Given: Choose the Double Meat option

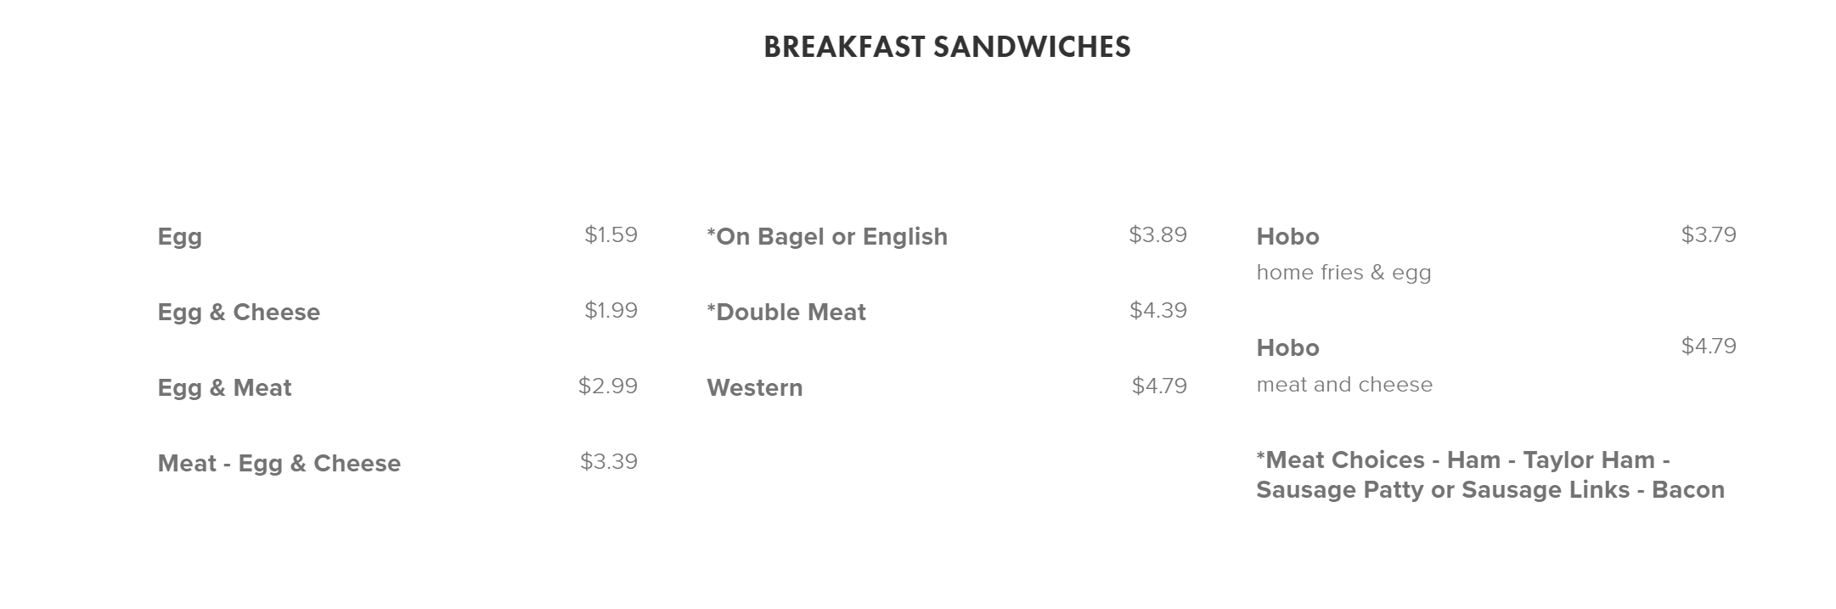Looking at the screenshot, I should [786, 313].
